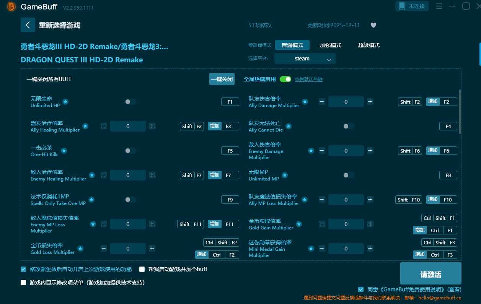The width and height of the screenshot is (481, 304).
Task: Increase Ally Damage Multiplier with plus button
Action: (370, 102)
